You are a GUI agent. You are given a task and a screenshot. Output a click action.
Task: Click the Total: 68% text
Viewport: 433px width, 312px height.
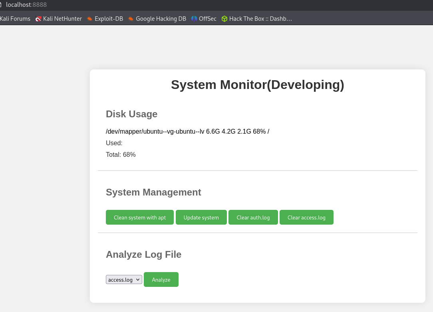click(x=121, y=155)
